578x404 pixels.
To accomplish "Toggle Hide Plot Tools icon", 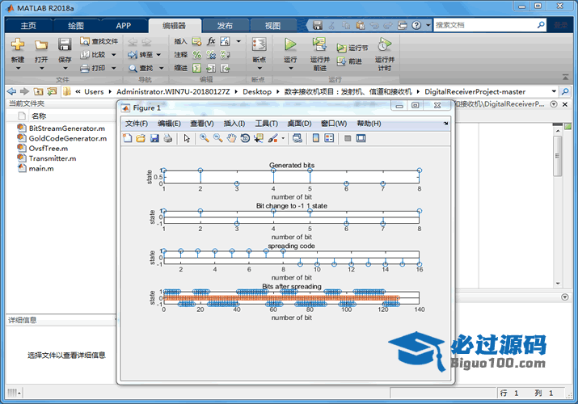I will tap(348, 138).
